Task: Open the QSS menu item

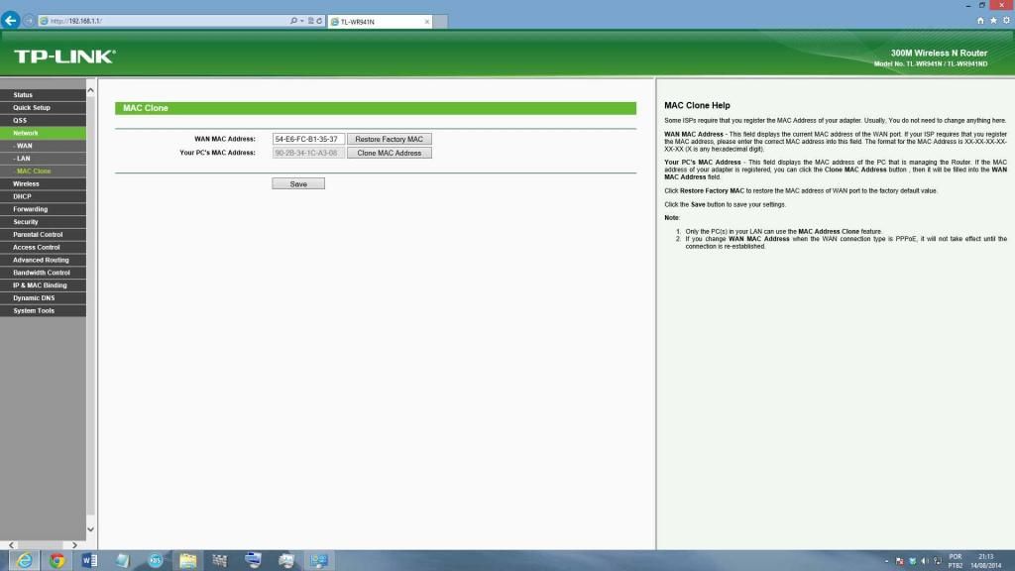Action: 43,120
